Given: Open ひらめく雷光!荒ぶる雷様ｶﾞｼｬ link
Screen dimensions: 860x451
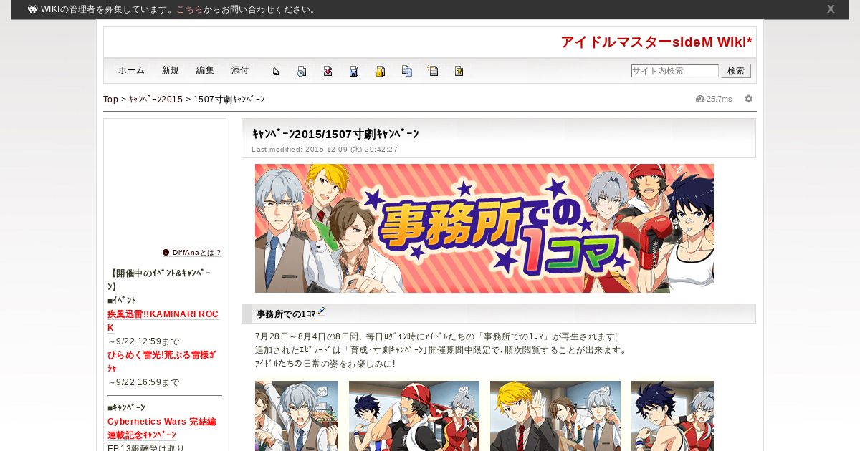Looking at the screenshot, I should (162, 362).
